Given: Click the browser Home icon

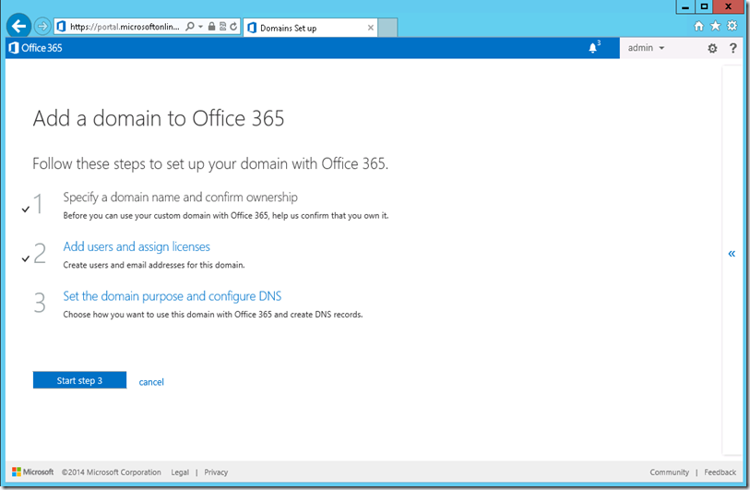Looking at the screenshot, I should 699,26.
